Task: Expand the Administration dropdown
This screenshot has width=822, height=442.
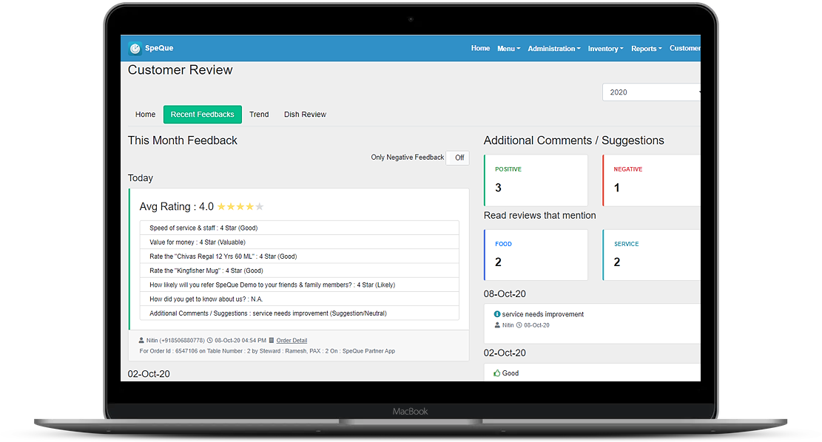Action: pos(553,48)
